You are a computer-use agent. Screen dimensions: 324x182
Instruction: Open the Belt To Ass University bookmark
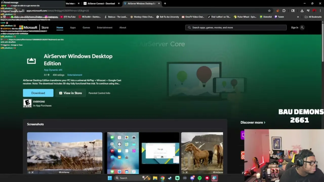click(x=168, y=17)
